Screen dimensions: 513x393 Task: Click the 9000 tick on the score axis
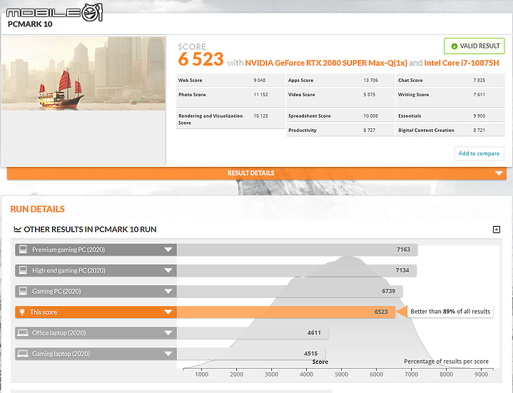[x=482, y=374]
